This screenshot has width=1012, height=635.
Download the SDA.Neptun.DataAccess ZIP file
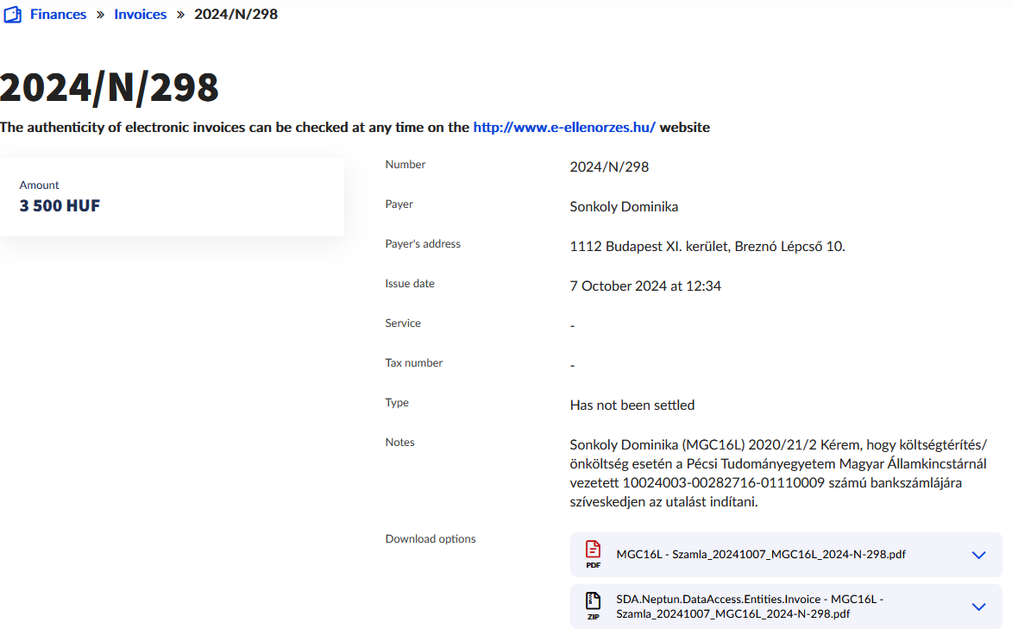749,607
